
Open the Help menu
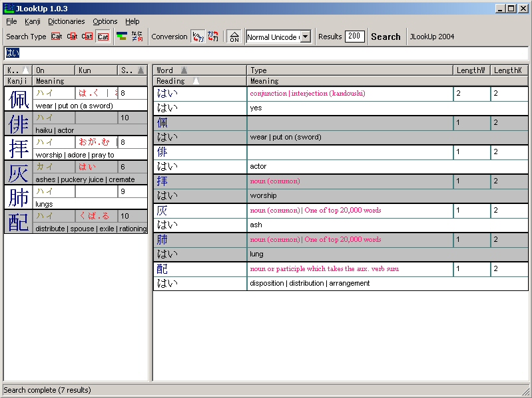pos(133,21)
